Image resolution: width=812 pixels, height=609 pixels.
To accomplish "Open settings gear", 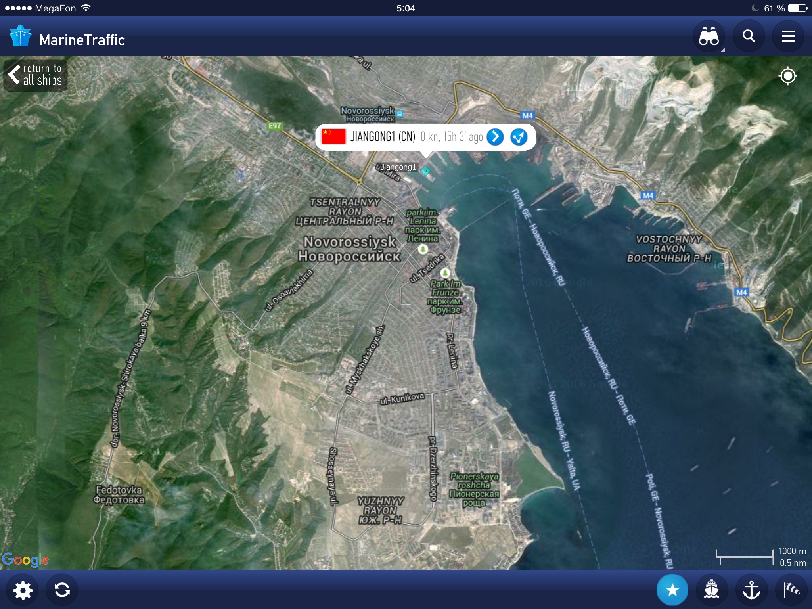I will 23,590.
